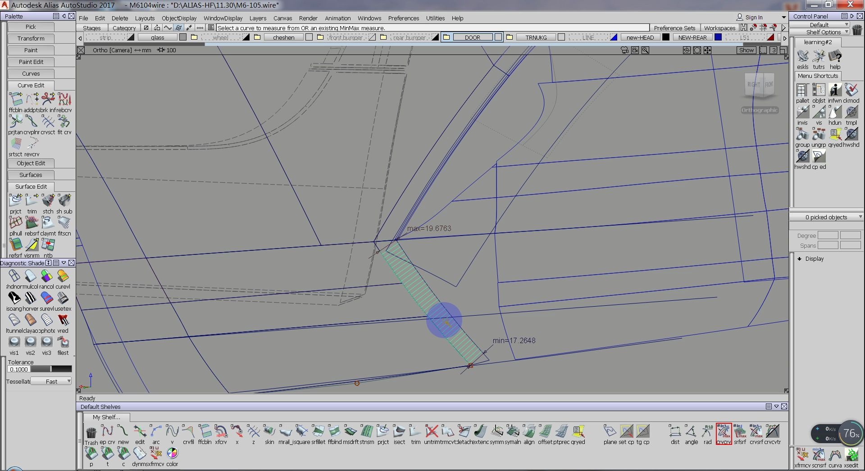
Task: Toggle visibility box of glass layer
Action: [183, 37]
